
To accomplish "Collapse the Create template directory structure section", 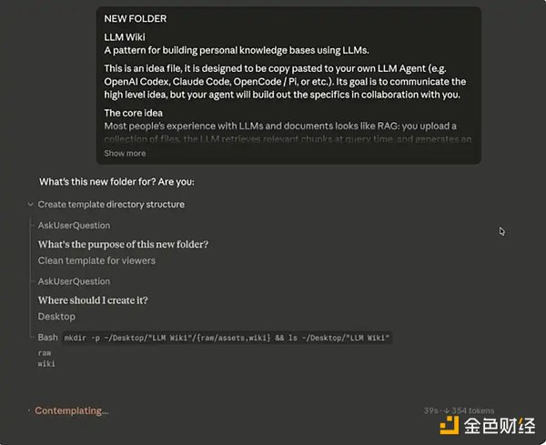I will click(32, 205).
